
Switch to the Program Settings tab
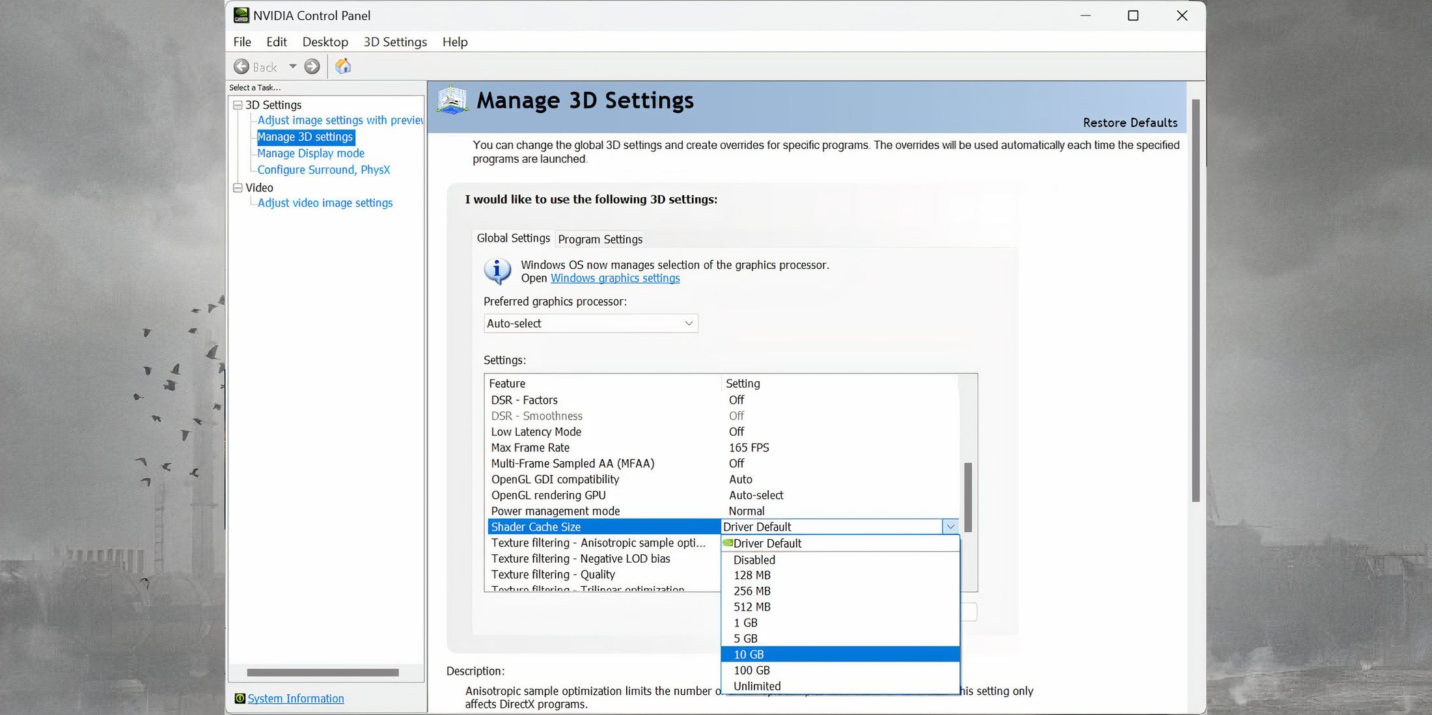[x=600, y=239]
